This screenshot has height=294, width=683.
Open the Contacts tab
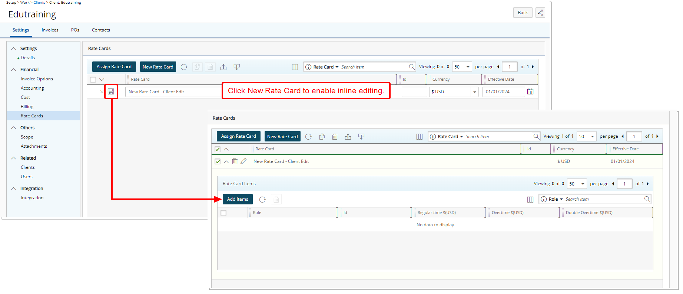coord(101,30)
